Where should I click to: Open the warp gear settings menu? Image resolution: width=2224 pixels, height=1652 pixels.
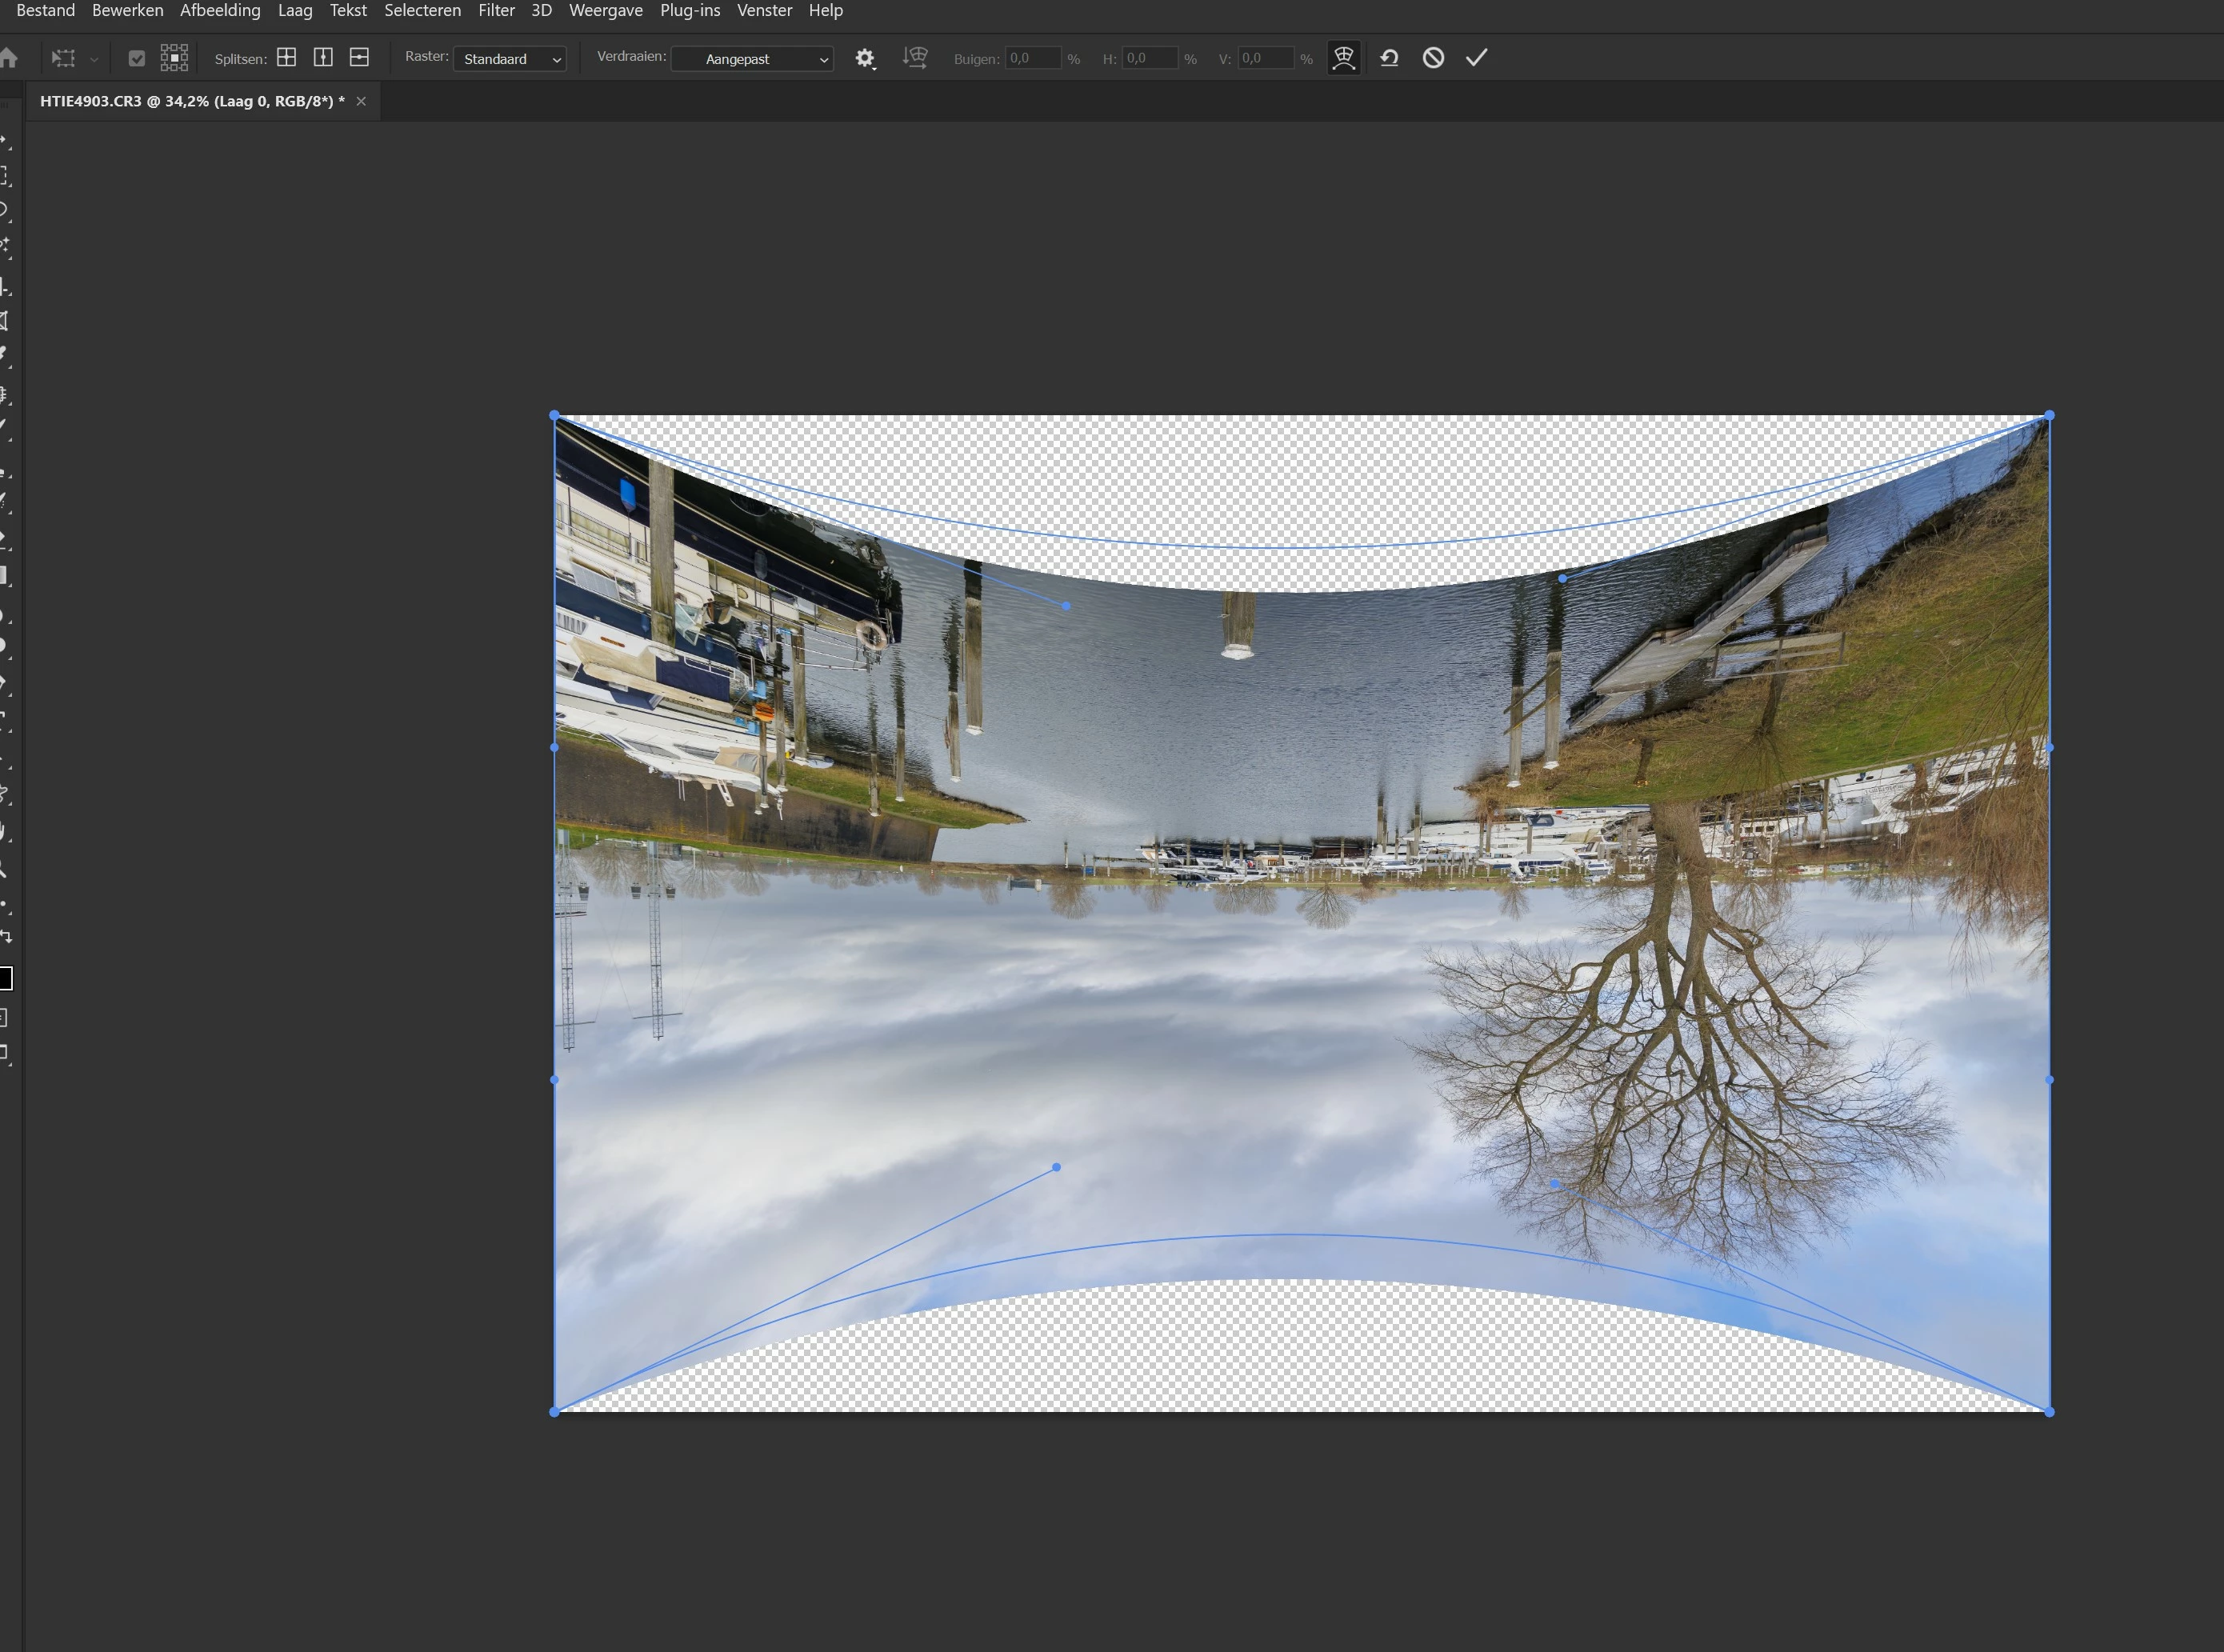point(865,58)
